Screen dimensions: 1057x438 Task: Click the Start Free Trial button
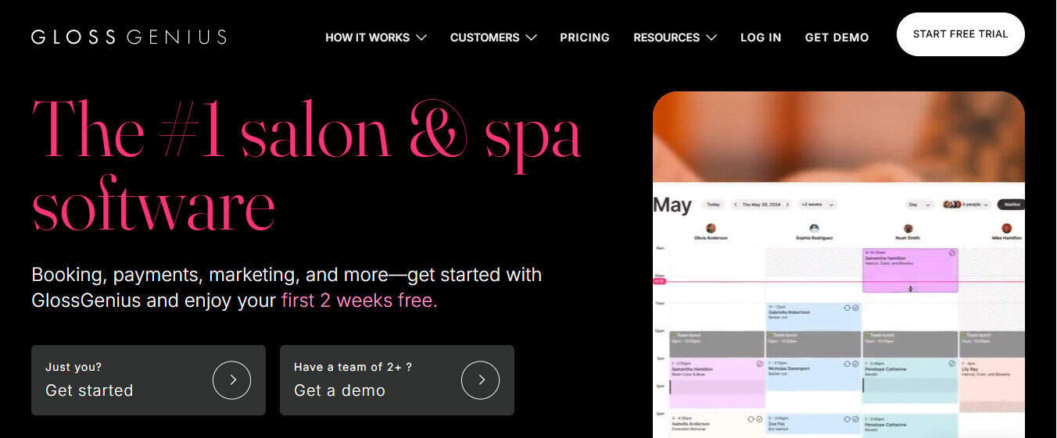(961, 34)
